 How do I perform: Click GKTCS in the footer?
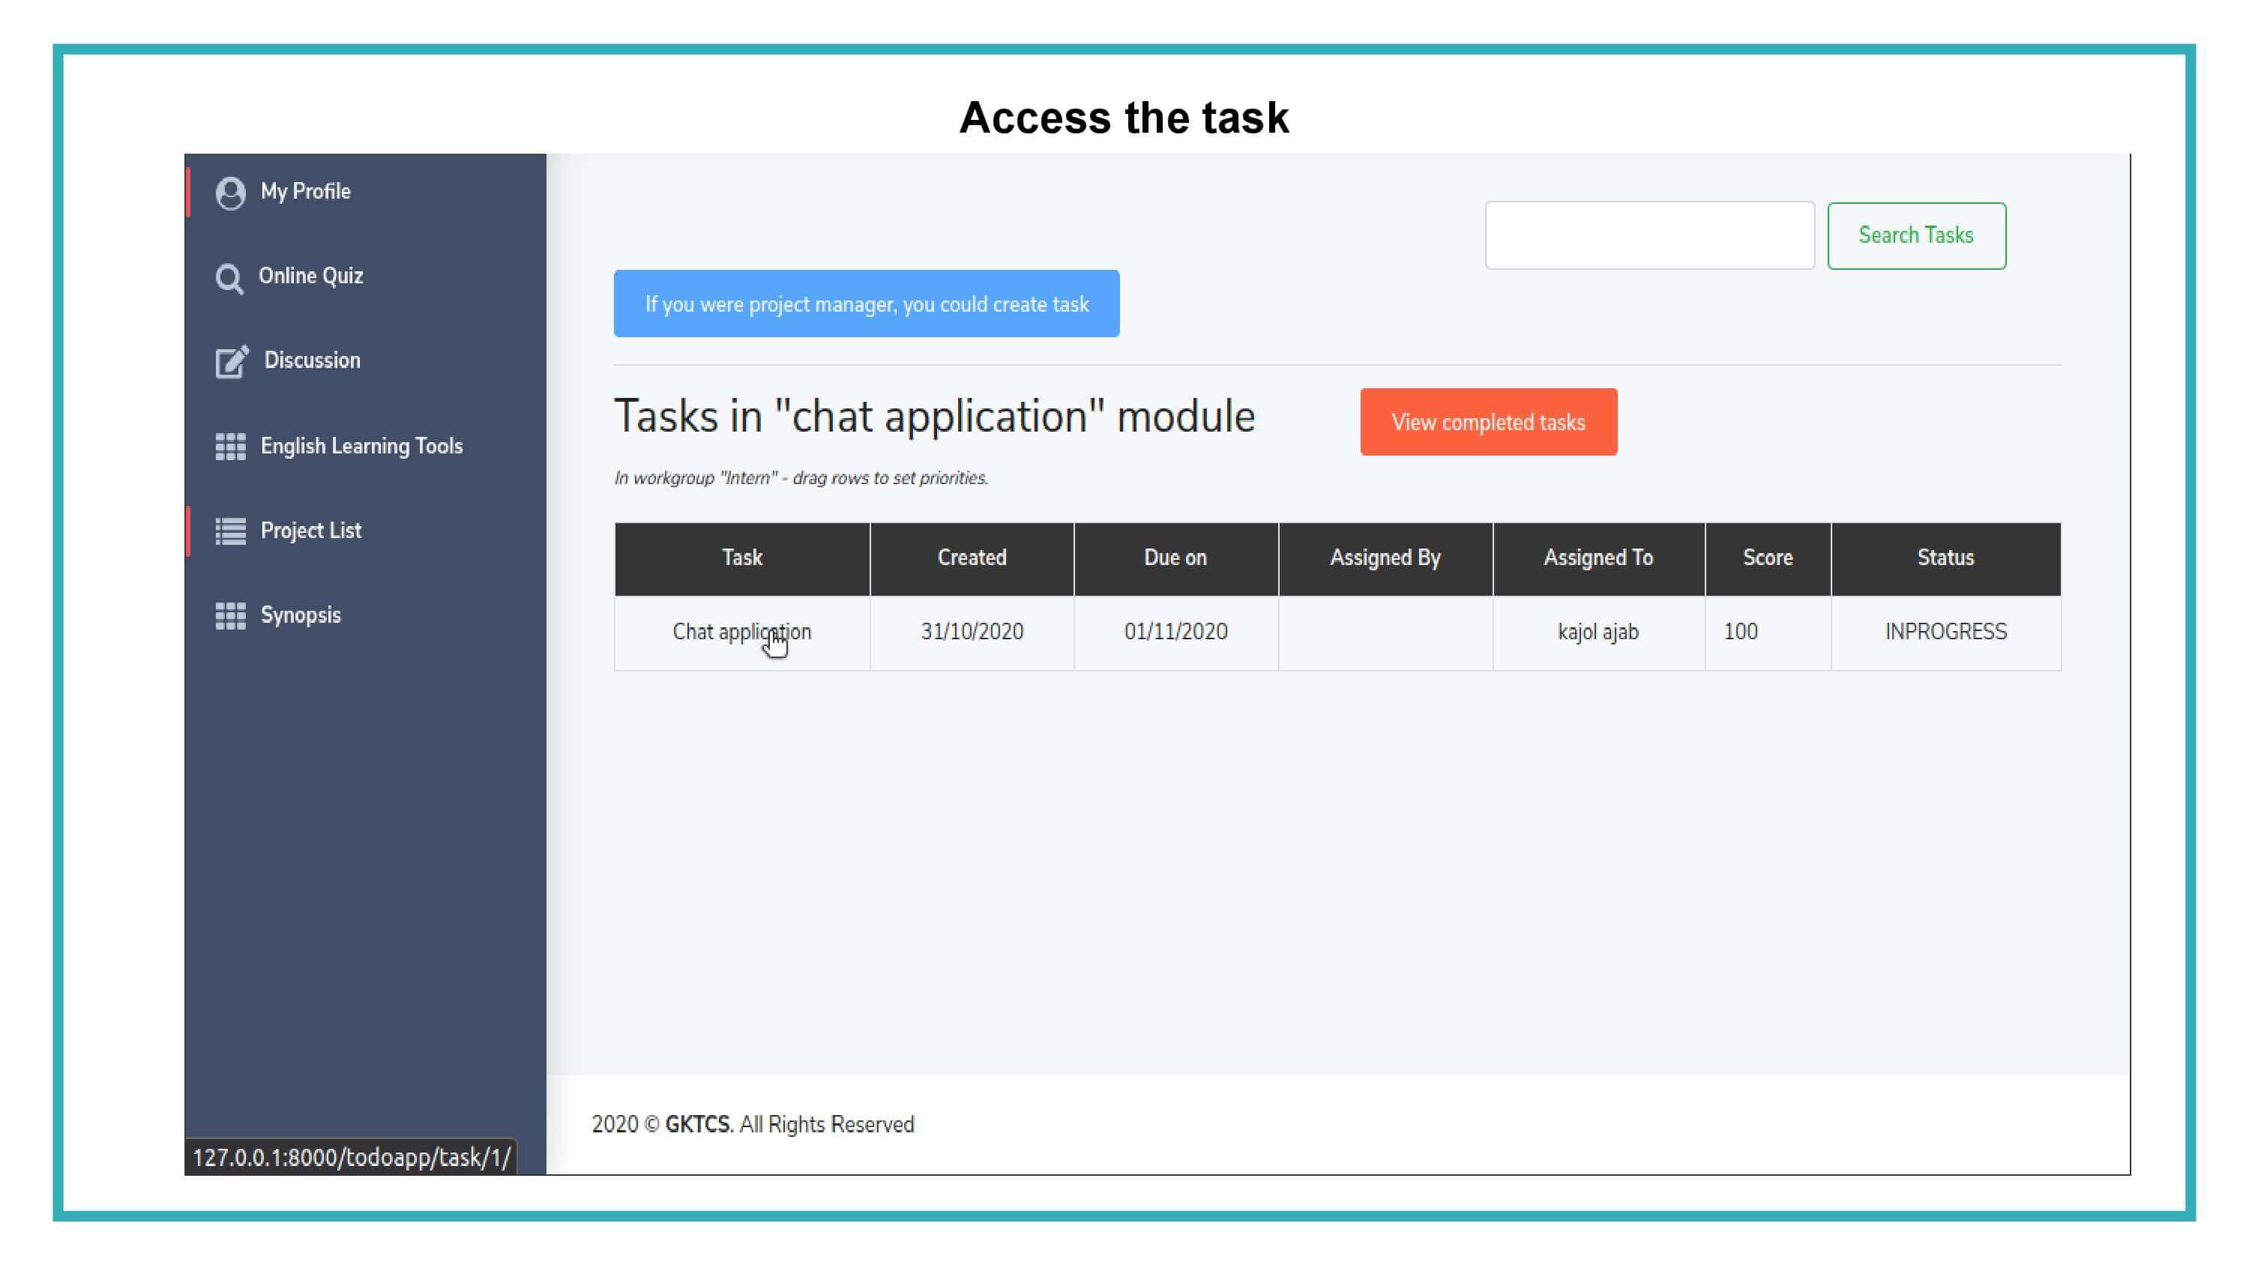(696, 1124)
